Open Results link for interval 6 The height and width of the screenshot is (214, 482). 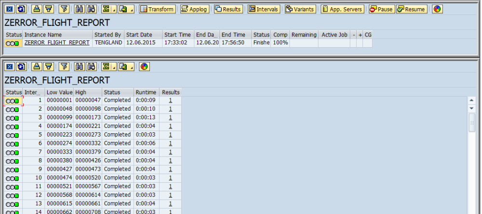click(x=170, y=143)
